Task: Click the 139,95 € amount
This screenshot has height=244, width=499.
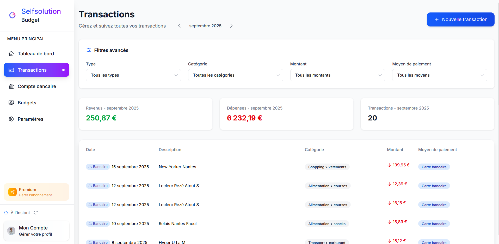Action: click(x=401, y=165)
